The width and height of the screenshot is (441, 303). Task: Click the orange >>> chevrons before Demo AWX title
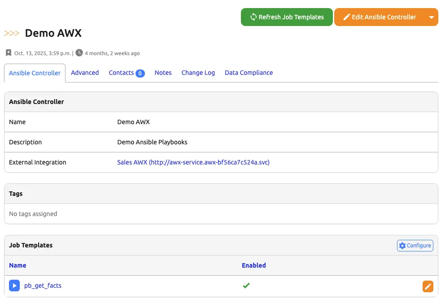(x=12, y=33)
